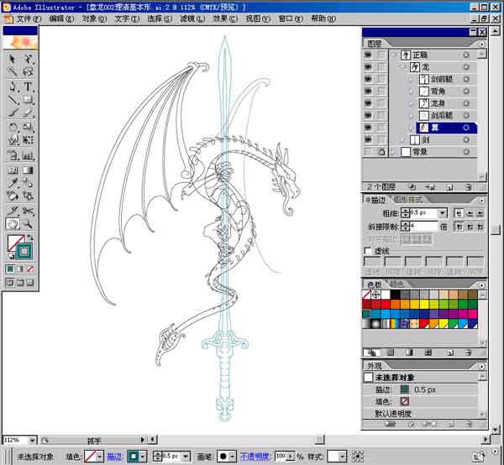Select the Free Transform tool
504x465 pixels.
[x=29, y=140]
